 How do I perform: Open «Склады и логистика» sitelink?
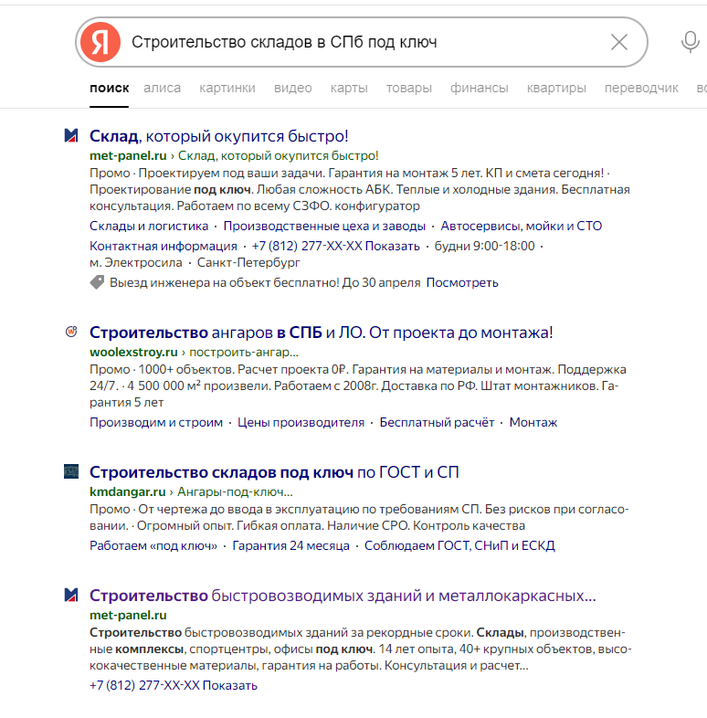coord(148,227)
